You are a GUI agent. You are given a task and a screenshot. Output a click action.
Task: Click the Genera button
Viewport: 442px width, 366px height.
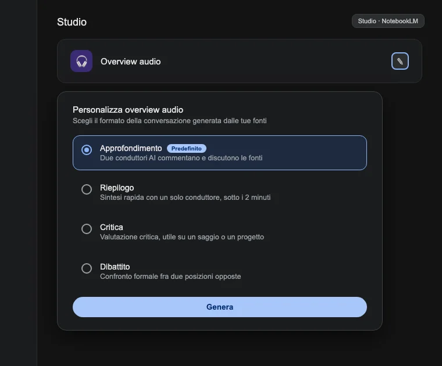(220, 307)
